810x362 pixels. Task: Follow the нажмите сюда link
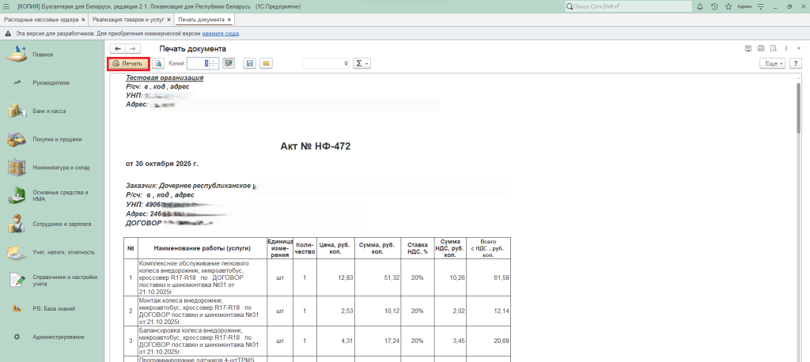pos(220,34)
